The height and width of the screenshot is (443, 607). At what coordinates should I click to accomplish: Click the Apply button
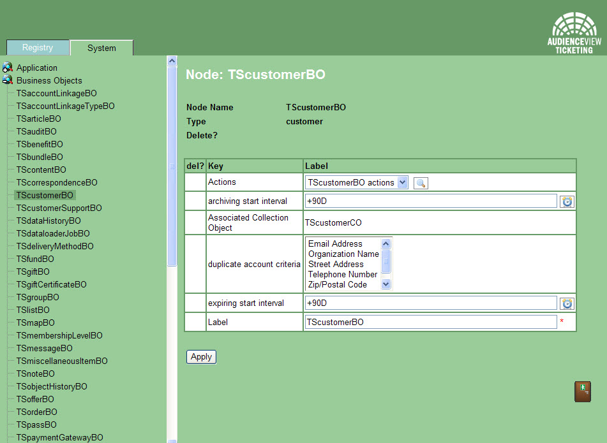(x=201, y=357)
